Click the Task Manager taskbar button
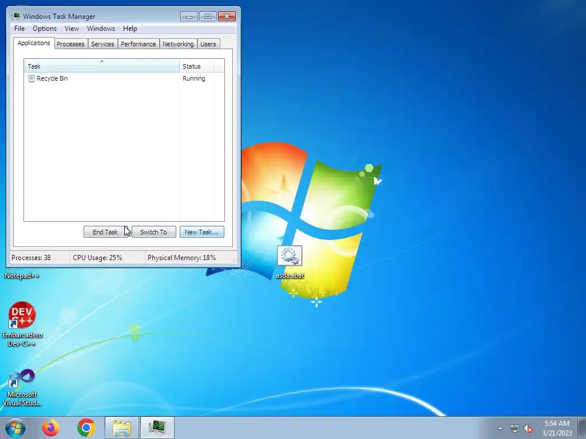 157,428
